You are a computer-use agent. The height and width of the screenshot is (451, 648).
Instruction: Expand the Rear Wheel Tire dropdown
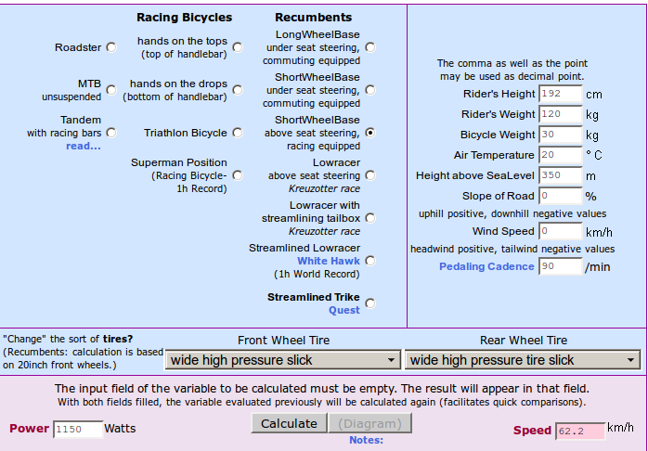point(524,360)
